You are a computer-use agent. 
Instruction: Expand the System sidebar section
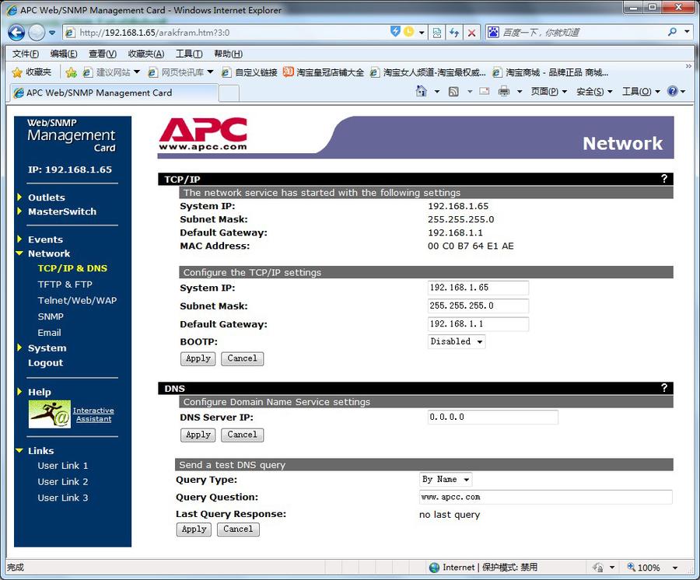[47, 348]
